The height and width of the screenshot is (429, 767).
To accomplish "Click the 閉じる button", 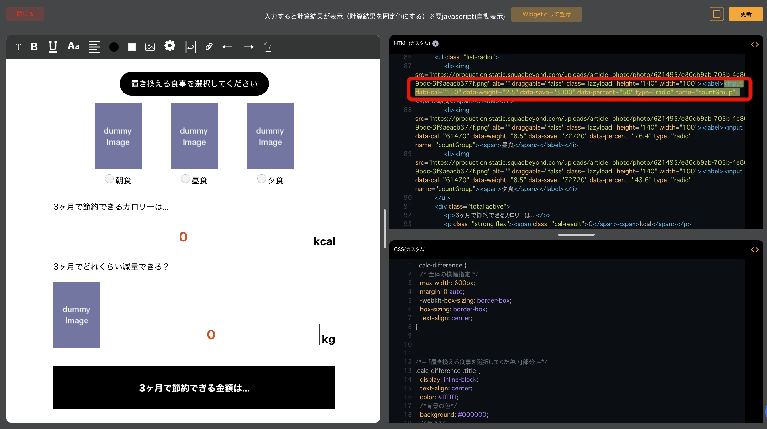I will coord(25,14).
